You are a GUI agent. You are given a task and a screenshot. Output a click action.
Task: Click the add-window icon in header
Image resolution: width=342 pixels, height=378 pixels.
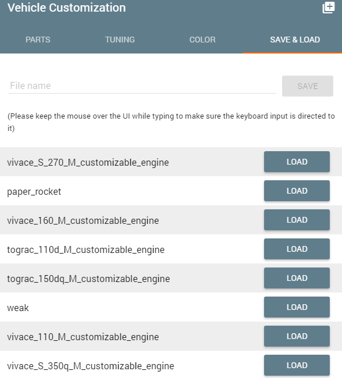point(329,8)
